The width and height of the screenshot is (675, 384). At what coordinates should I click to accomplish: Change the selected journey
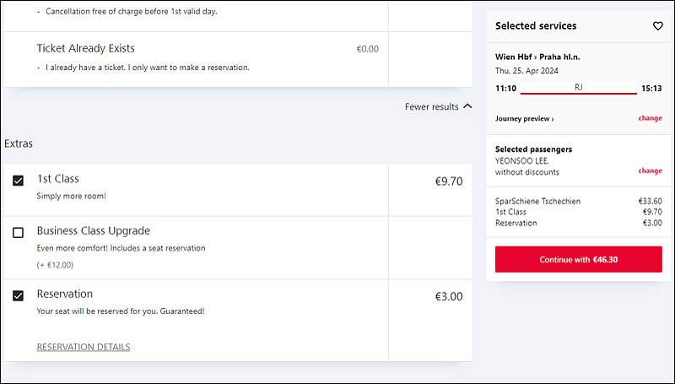[x=650, y=118]
